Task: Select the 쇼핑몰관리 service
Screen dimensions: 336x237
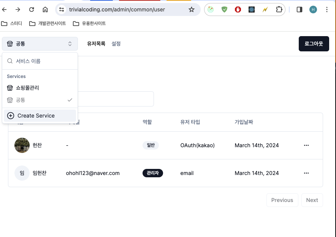Action: click(x=27, y=88)
